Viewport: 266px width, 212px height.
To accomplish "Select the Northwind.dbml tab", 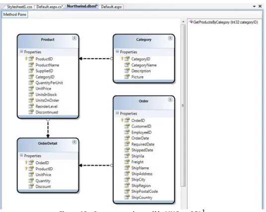I will point(82,6).
